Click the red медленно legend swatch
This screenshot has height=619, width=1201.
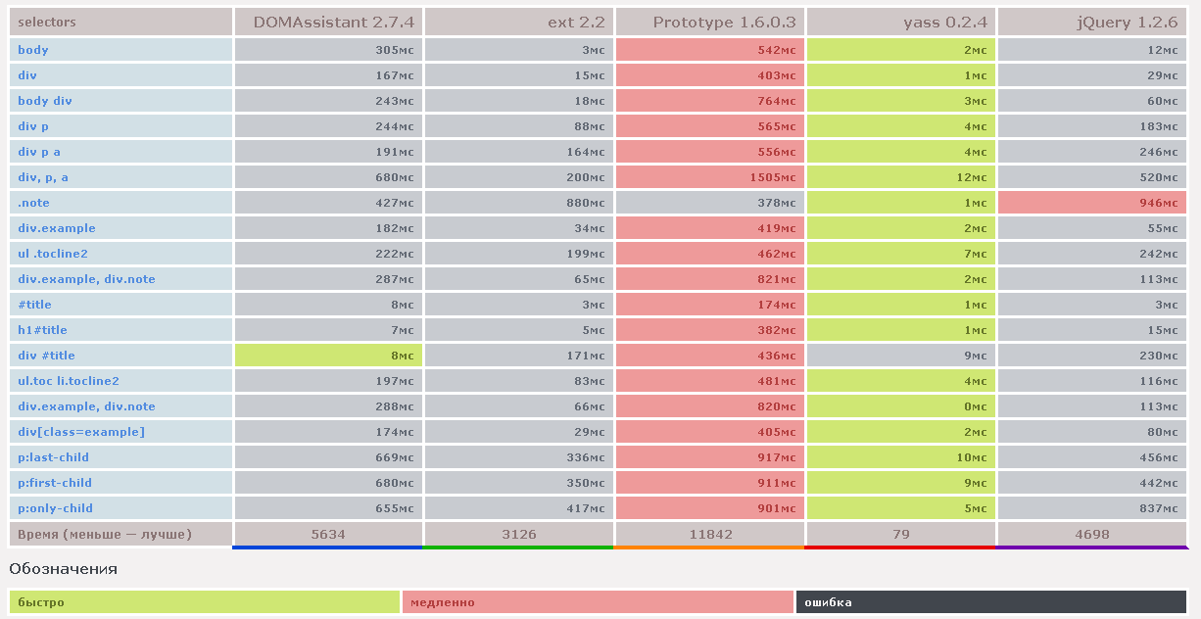(598, 602)
